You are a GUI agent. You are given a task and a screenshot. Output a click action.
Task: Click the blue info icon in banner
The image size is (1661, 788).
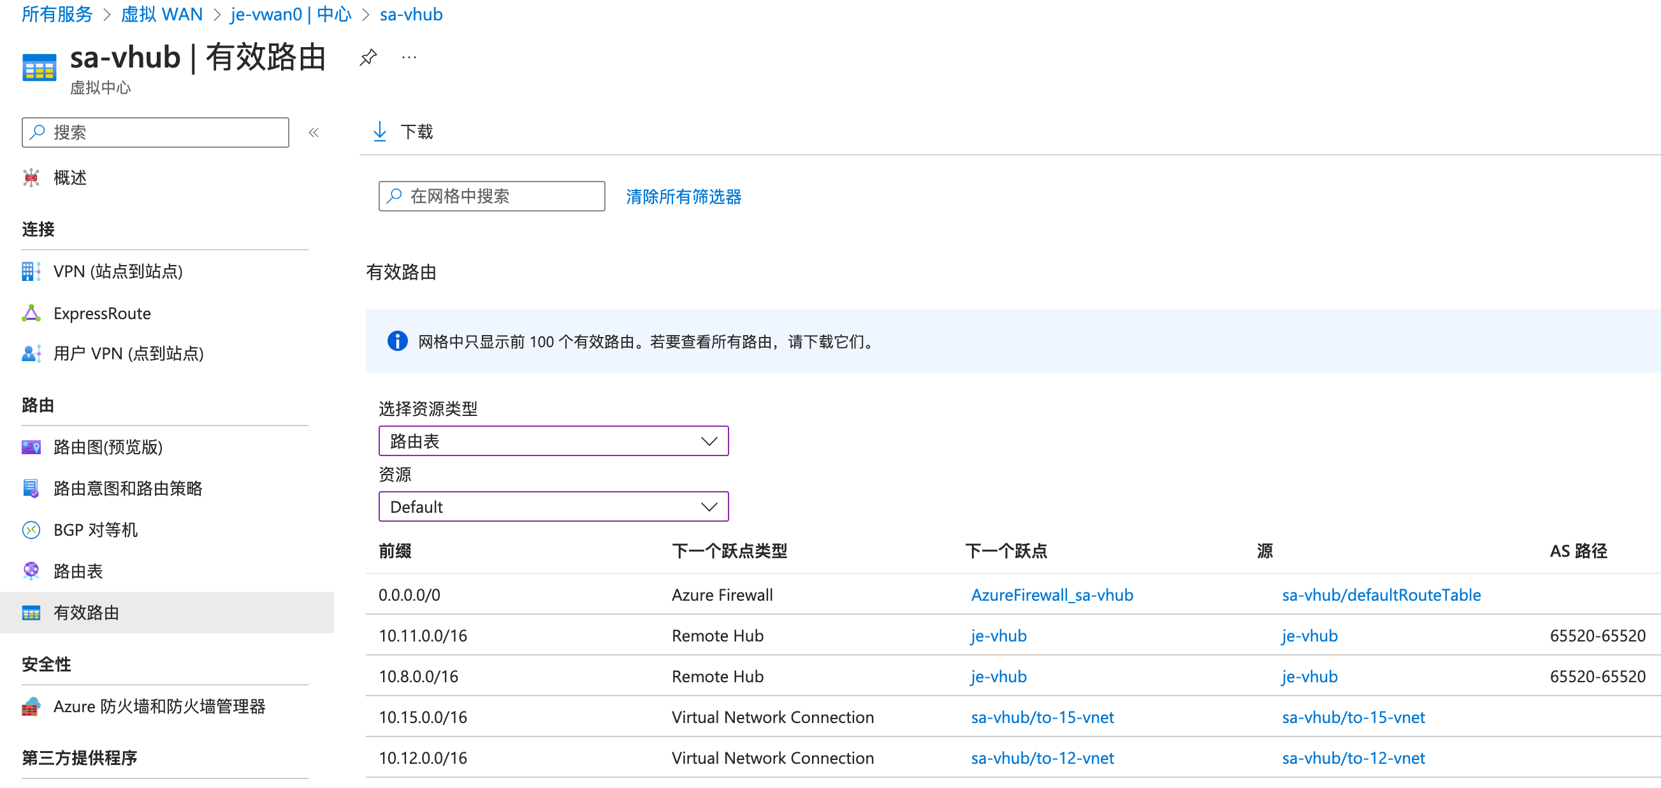pyautogui.click(x=397, y=341)
